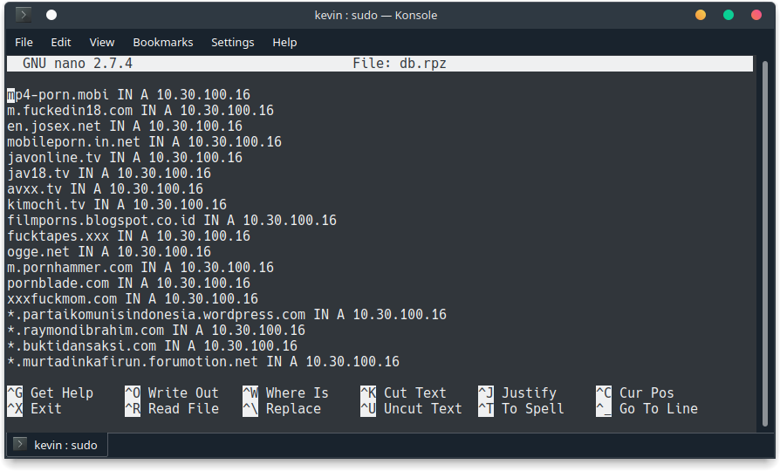Viewport: 780px width, 471px height.
Task: Open the View menu
Action: click(x=102, y=42)
